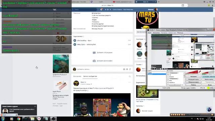Open a new browser tab with plus
The height and width of the screenshot is (121, 215).
coord(159,2)
